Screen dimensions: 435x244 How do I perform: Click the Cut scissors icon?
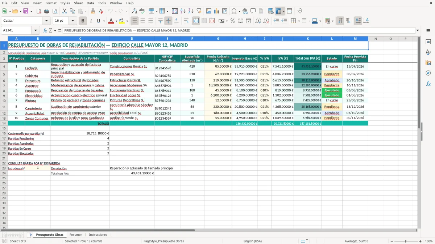64,11
